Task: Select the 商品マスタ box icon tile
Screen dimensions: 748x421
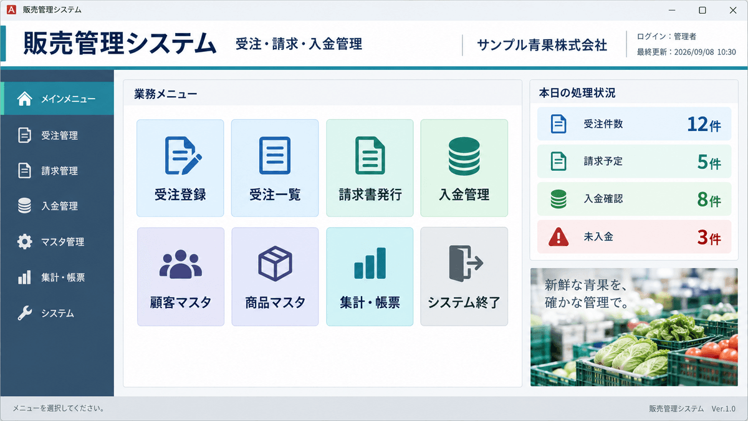Action: pos(275,276)
